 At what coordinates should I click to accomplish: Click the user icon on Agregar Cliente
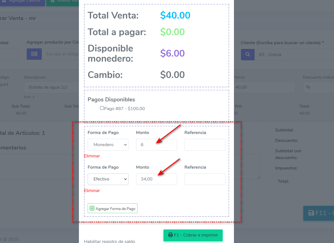[4, 1]
